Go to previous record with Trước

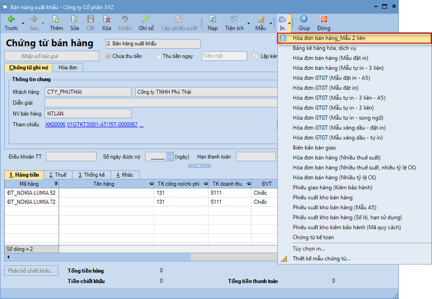[x=11, y=23]
